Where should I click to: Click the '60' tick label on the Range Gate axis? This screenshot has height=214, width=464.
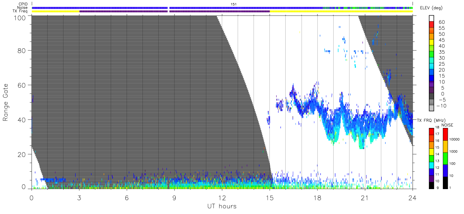click(22, 85)
